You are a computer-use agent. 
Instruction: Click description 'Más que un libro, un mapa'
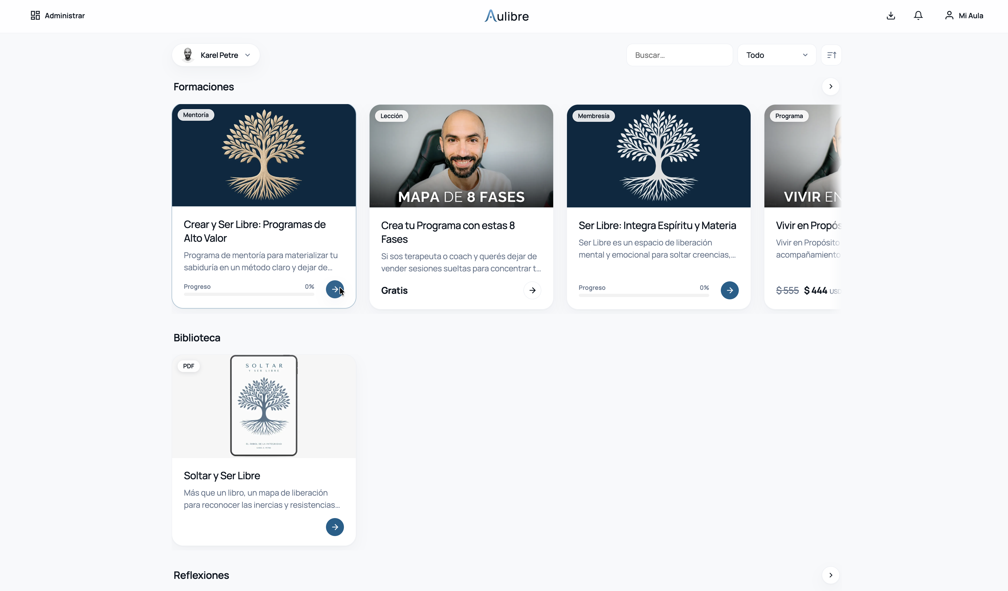(262, 499)
